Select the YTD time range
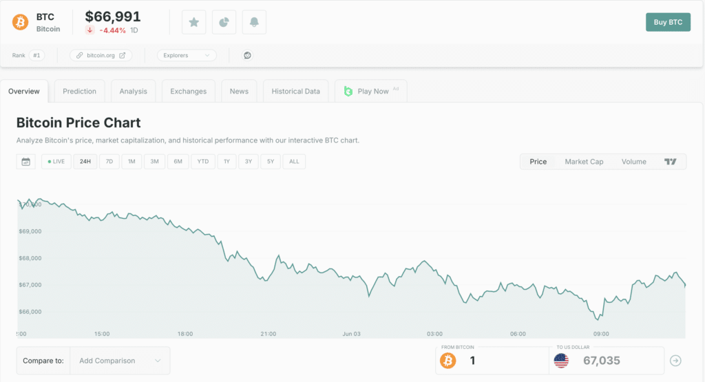 [203, 162]
